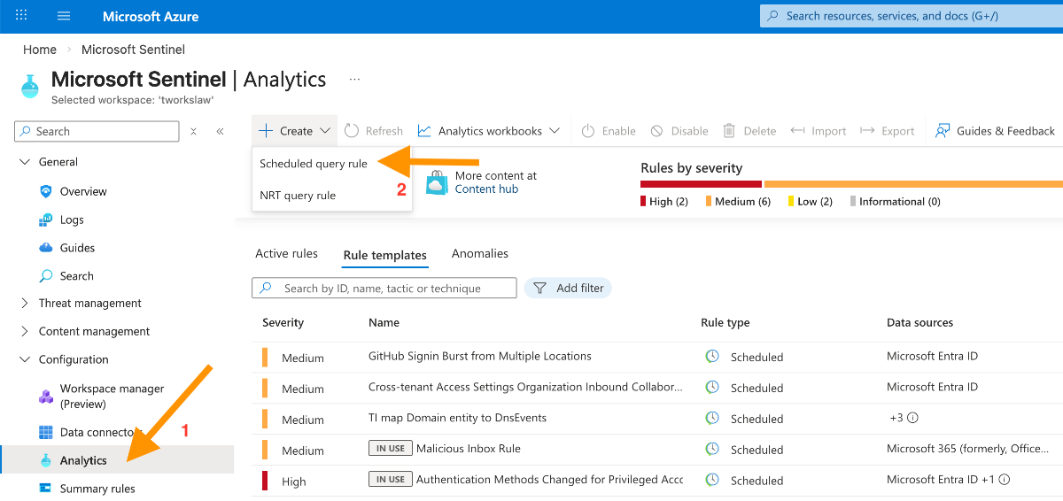
Task: Clear the sidebar search with the X icon
Action: click(x=194, y=131)
